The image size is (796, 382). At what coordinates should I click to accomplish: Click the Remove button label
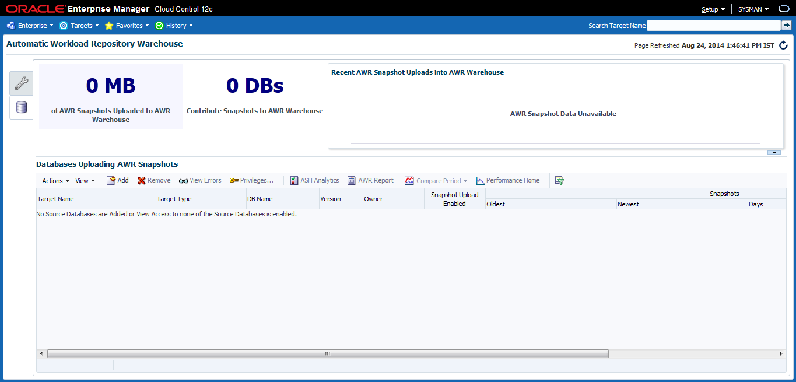click(159, 180)
